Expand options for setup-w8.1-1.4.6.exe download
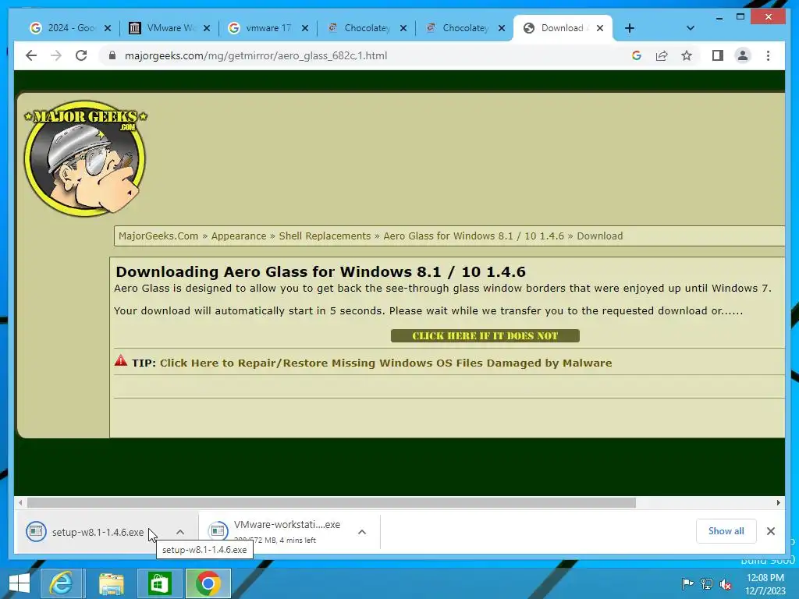Screen dimensions: 799x599 click(x=180, y=532)
